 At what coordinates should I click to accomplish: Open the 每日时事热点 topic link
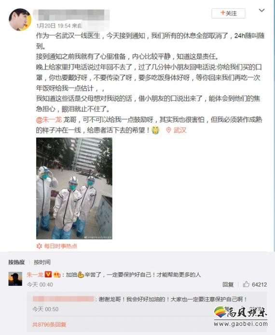61,246
